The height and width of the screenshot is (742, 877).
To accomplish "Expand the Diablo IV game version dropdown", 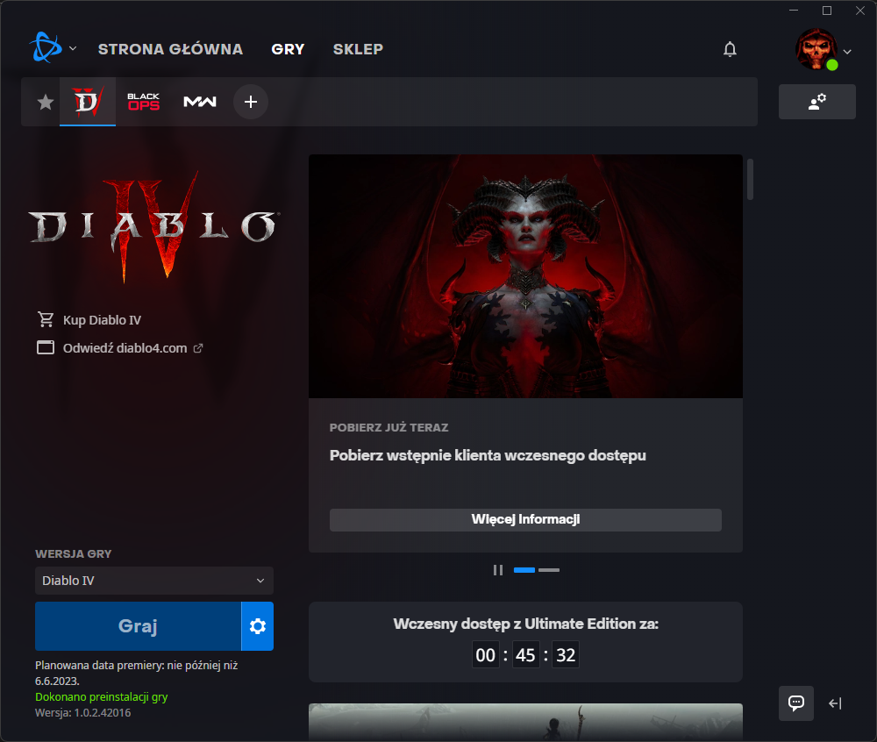I will coord(154,581).
